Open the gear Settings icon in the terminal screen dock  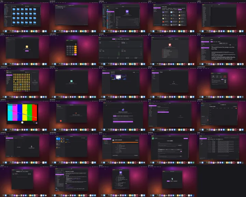pyautogui.click(x=62, y=31)
